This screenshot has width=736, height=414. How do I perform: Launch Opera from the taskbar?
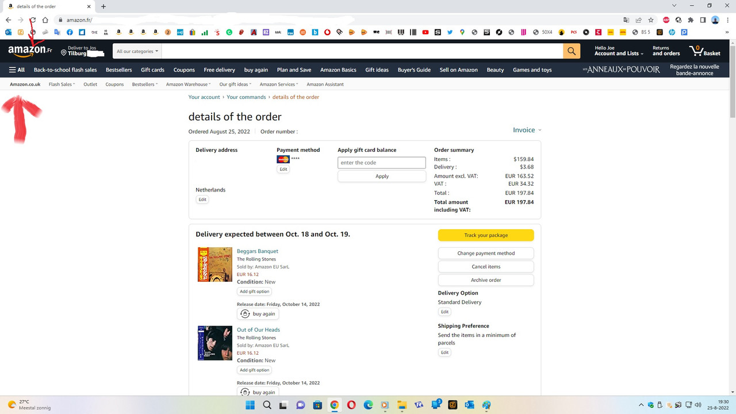[351, 405]
